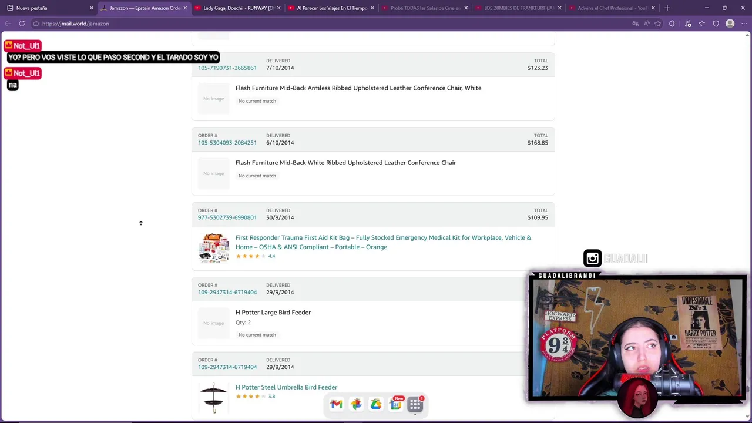Screen dimensions: 752x423
Task: Open the favorites list icon
Action: pyautogui.click(x=702, y=23)
